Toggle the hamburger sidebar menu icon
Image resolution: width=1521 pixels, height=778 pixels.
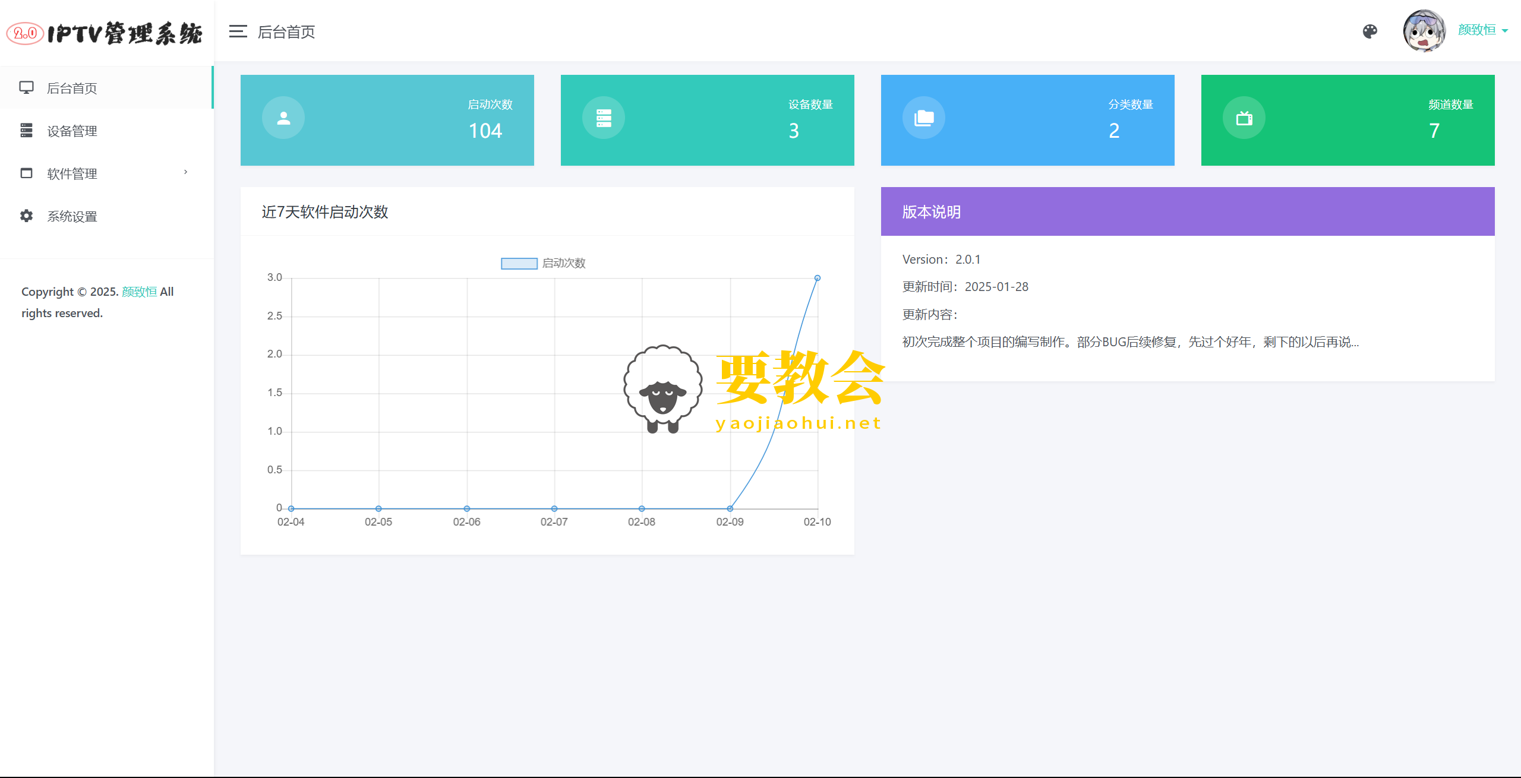pos(238,31)
